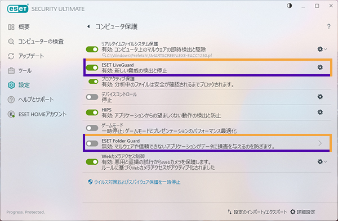Expand リアルタイムファイルシステム保護 gear dropdown
The image size is (338, 221).
(322, 49)
